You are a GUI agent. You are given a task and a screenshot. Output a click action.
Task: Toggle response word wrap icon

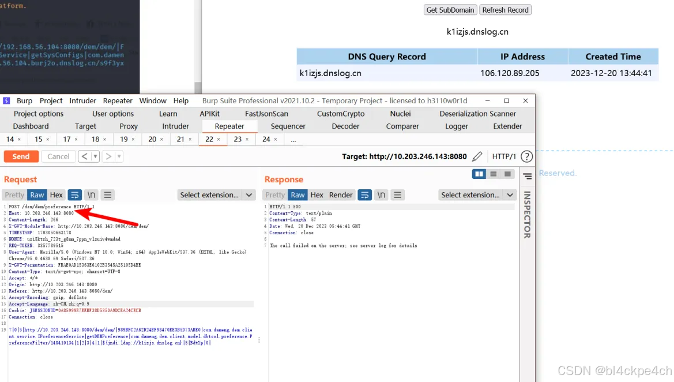(364, 195)
